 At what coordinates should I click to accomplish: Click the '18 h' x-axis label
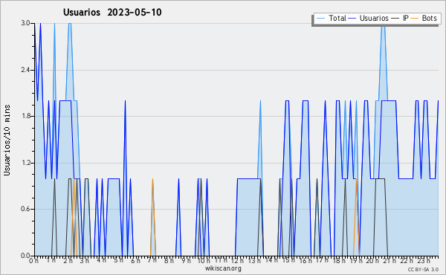(339, 260)
